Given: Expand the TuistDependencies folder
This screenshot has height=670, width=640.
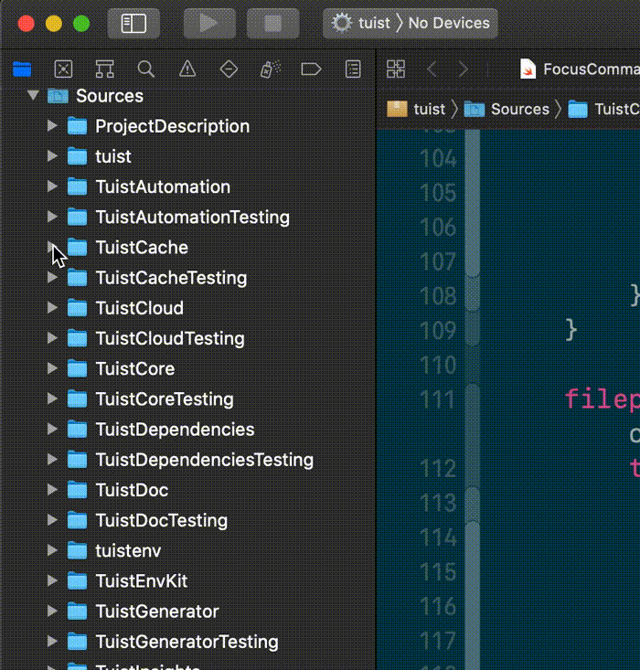Looking at the screenshot, I should (x=52, y=429).
